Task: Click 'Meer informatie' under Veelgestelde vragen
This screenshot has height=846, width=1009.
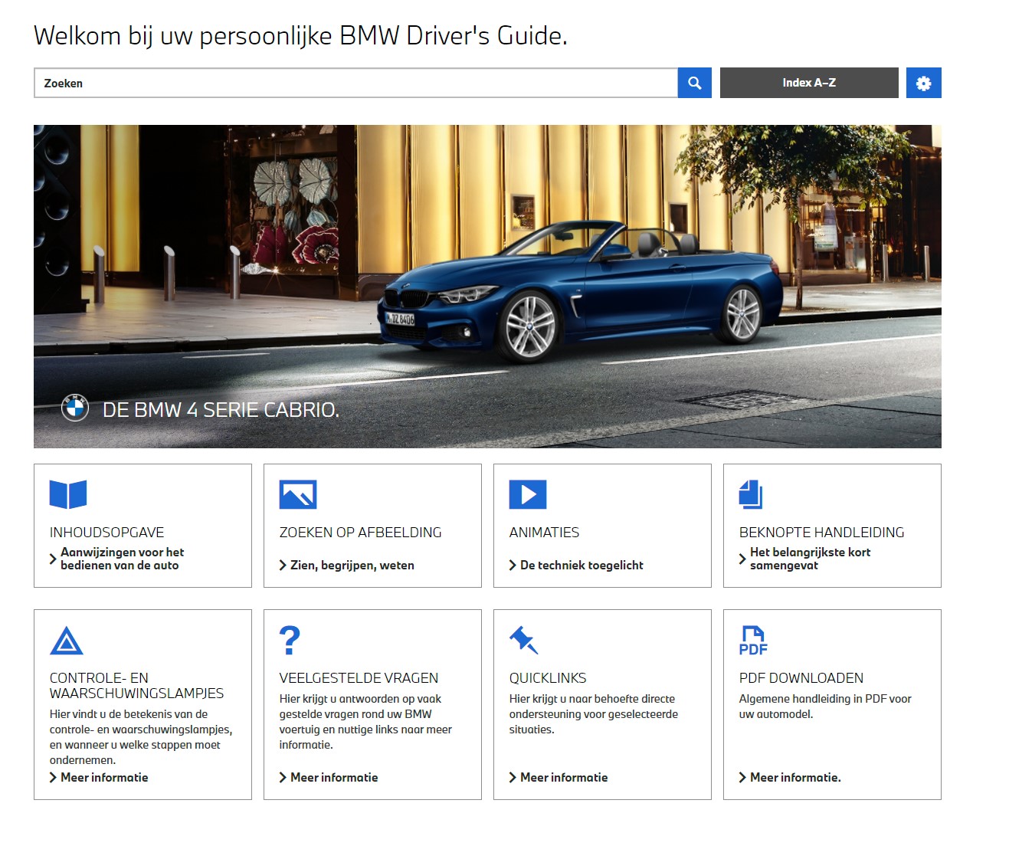Action: 334,778
